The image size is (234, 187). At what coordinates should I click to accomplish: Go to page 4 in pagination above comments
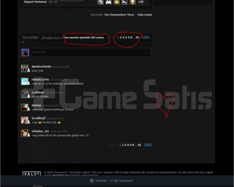coord(126,37)
